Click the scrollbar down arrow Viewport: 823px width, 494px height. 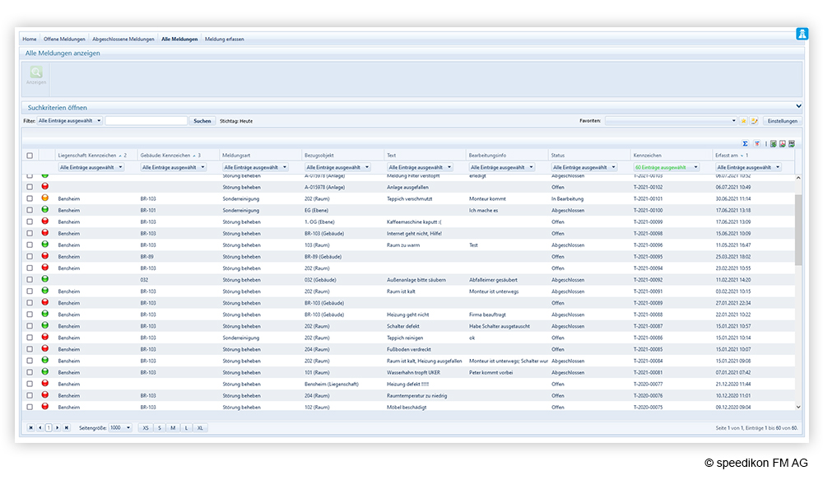click(x=798, y=407)
